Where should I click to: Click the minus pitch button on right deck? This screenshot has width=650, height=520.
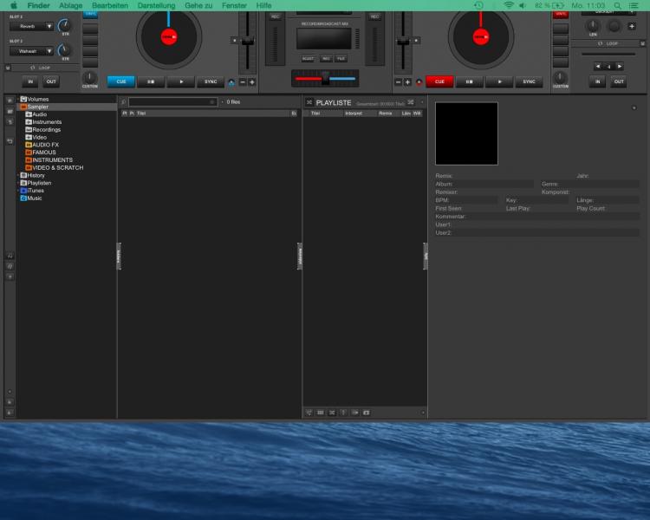tap(398, 82)
